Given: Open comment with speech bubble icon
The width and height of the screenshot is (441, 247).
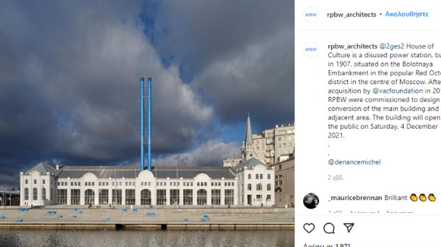Looking at the screenshot, I should pyautogui.click(x=329, y=228).
